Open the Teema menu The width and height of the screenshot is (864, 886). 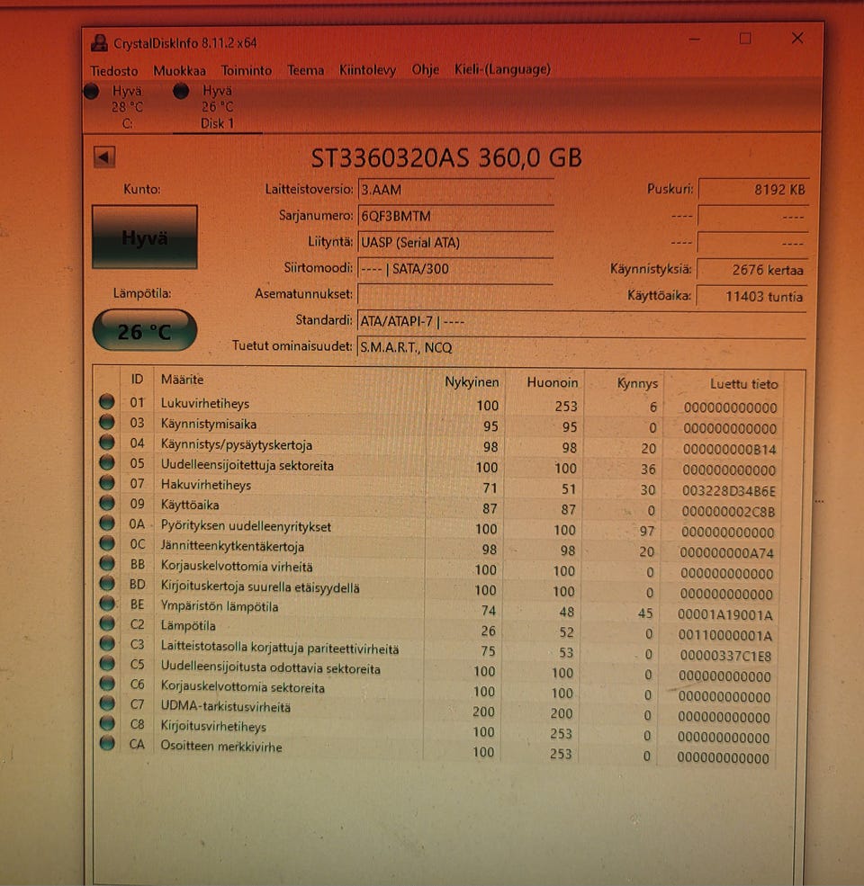[x=305, y=70]
